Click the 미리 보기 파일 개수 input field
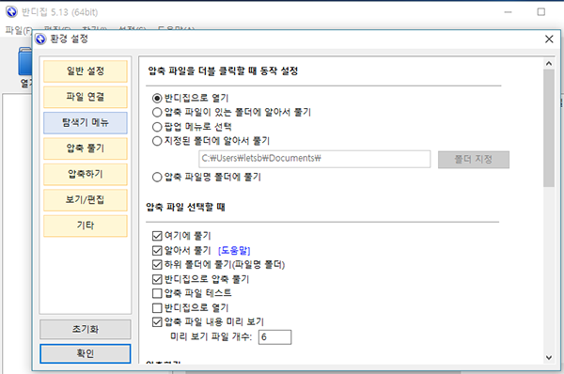The height and width of the screenshot is (374, 564). click(x=274, y=337)
